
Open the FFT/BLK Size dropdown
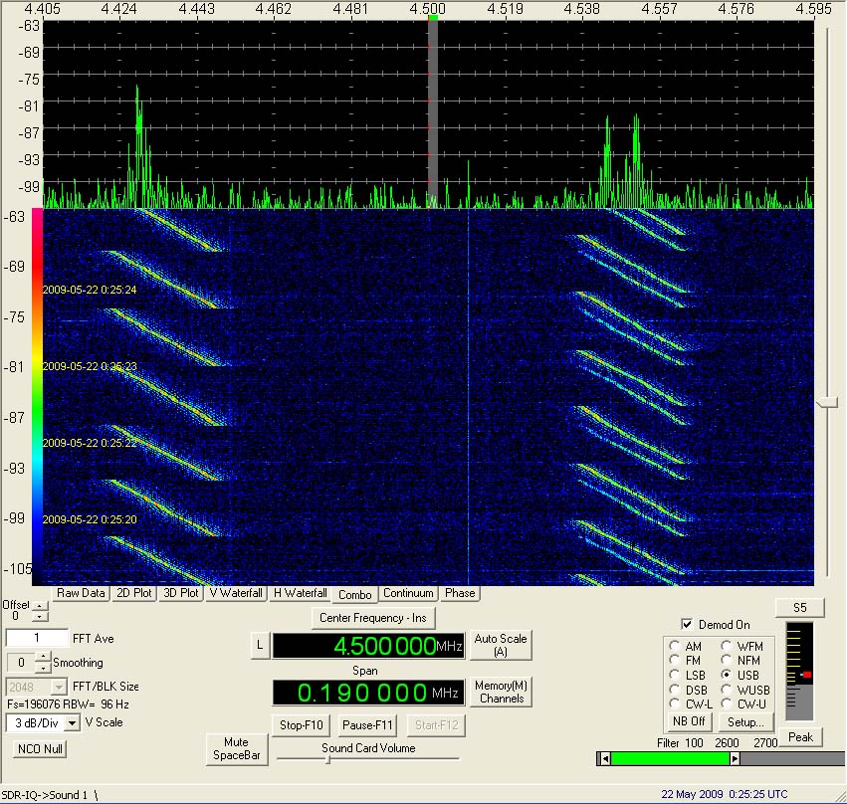click(x=59, y=687)
